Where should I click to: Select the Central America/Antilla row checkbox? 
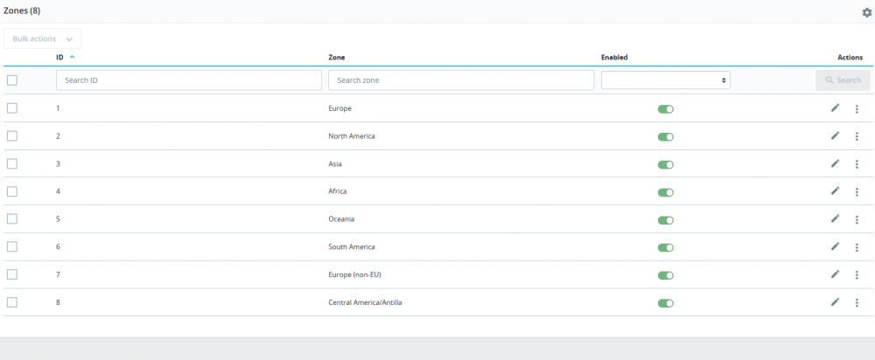tap(12, 302)
